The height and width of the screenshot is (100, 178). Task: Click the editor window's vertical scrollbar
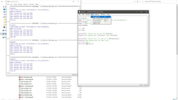[x=148, y=49]
